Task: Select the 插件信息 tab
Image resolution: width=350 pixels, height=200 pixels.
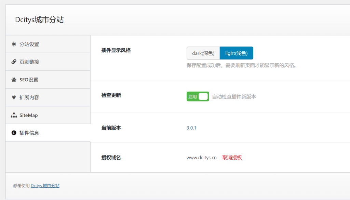Action: click(x=29, y=133)
